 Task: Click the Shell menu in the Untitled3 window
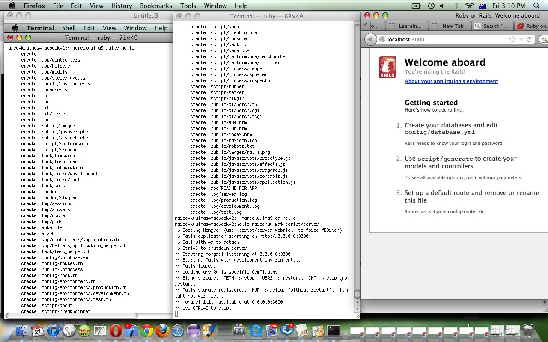coord(68,28)
